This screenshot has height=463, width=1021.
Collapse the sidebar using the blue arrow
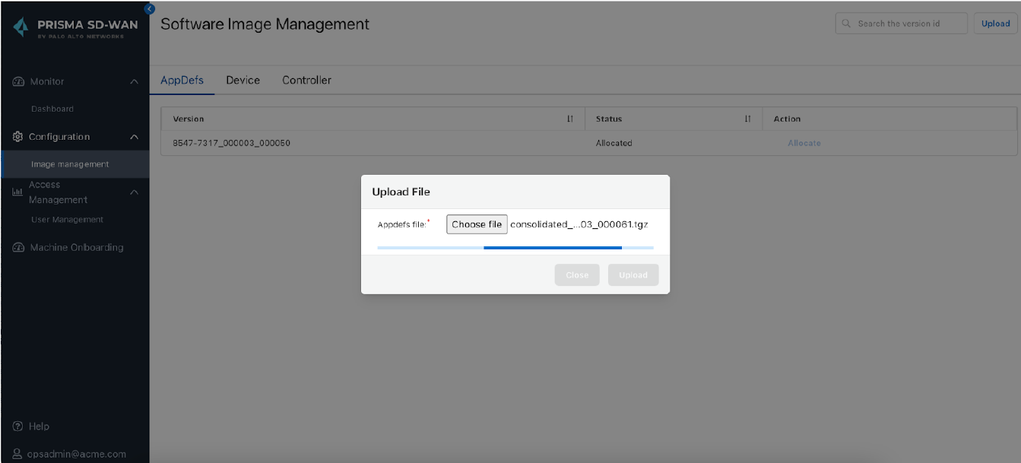149,8
